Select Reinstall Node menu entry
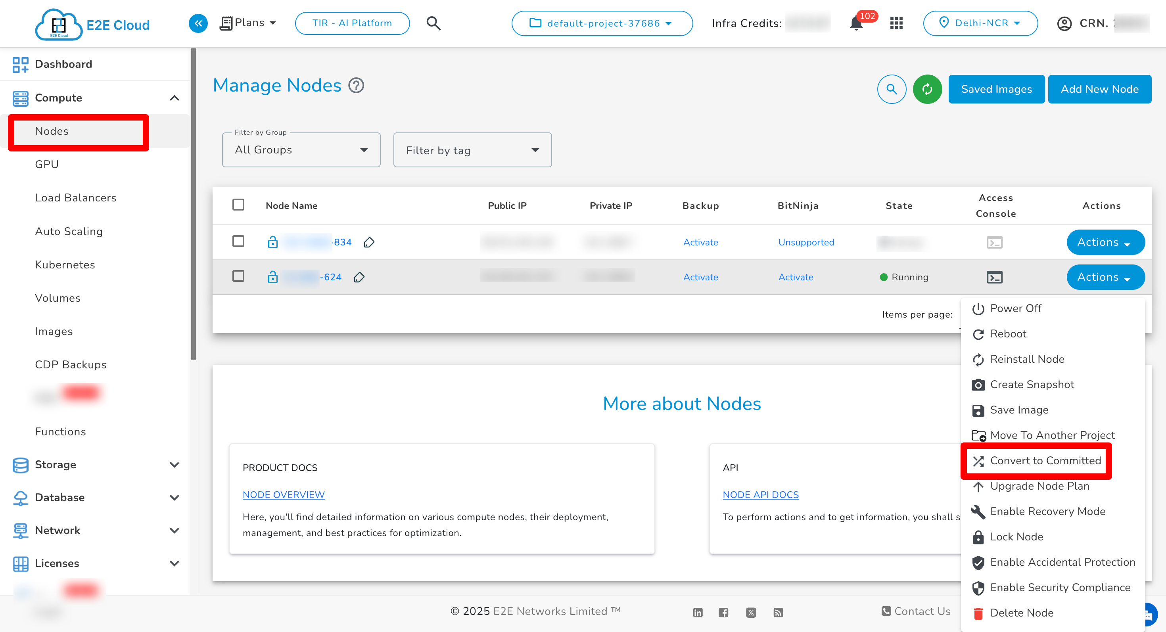Image resolution: width=1166 pixels, height=632 pixels. (1053, 359)
